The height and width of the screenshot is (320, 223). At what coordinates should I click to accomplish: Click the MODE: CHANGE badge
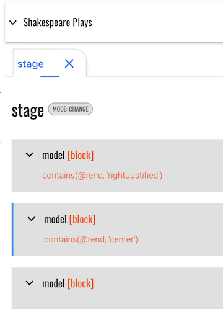[x=71, y=109]
